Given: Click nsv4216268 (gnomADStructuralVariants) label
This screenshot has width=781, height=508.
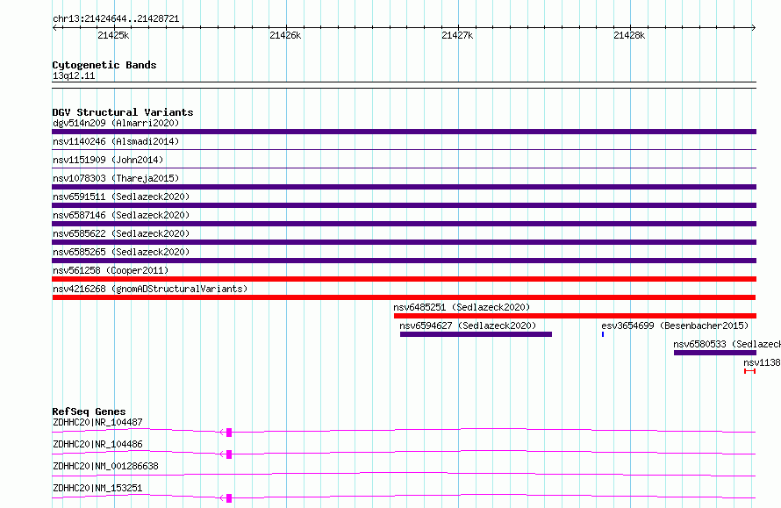Looking at the screenshot, I should (x=150, y=289).
